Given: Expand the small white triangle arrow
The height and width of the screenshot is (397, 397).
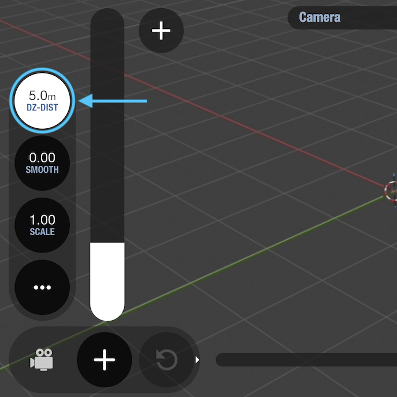Looking at the screenshot, I should pyautogui.click(x=197, y=360).
